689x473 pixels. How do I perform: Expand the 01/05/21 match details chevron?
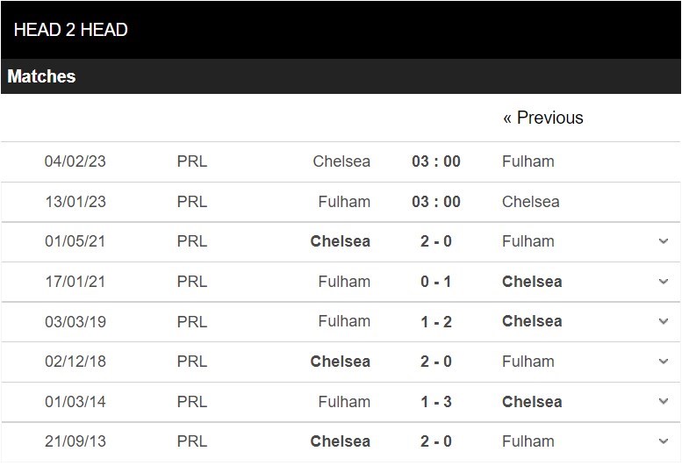tap(664, 241)
